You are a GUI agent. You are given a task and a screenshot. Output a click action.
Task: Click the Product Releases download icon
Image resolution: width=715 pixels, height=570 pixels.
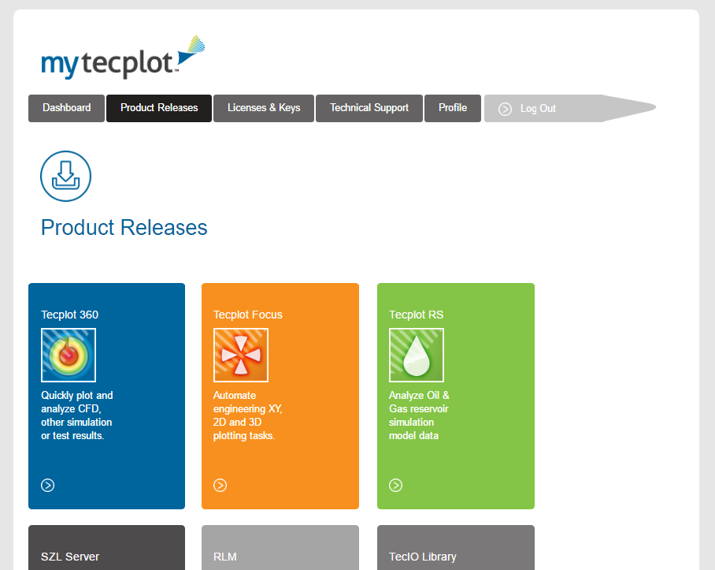pyautogui.click(x=65, y=176)
